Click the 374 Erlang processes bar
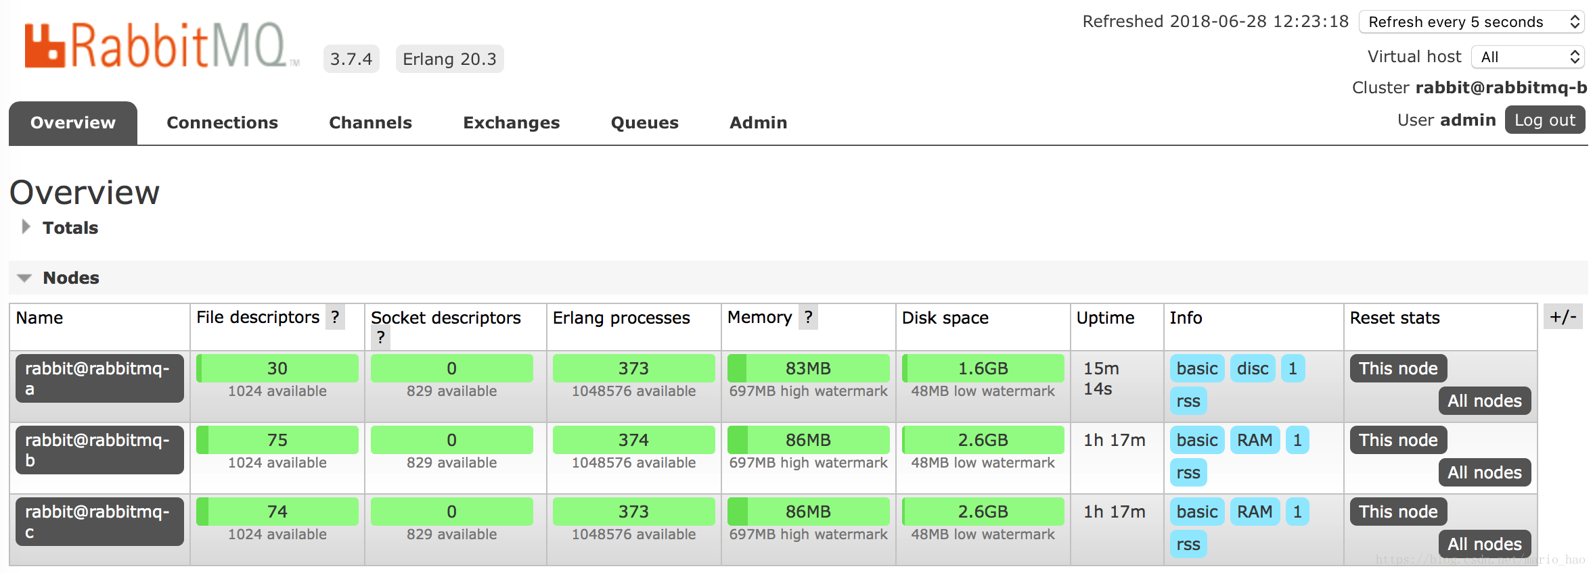Screen dimensions: 1593x573 [x=633, y=440]
